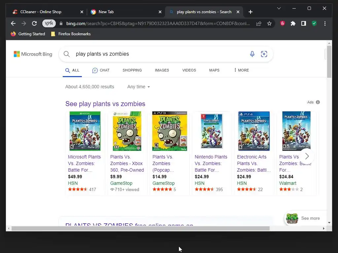Viewport: 338px width, 253px height.
Task: Open the tab search dropdown arrow
Action: click(279, 8)
